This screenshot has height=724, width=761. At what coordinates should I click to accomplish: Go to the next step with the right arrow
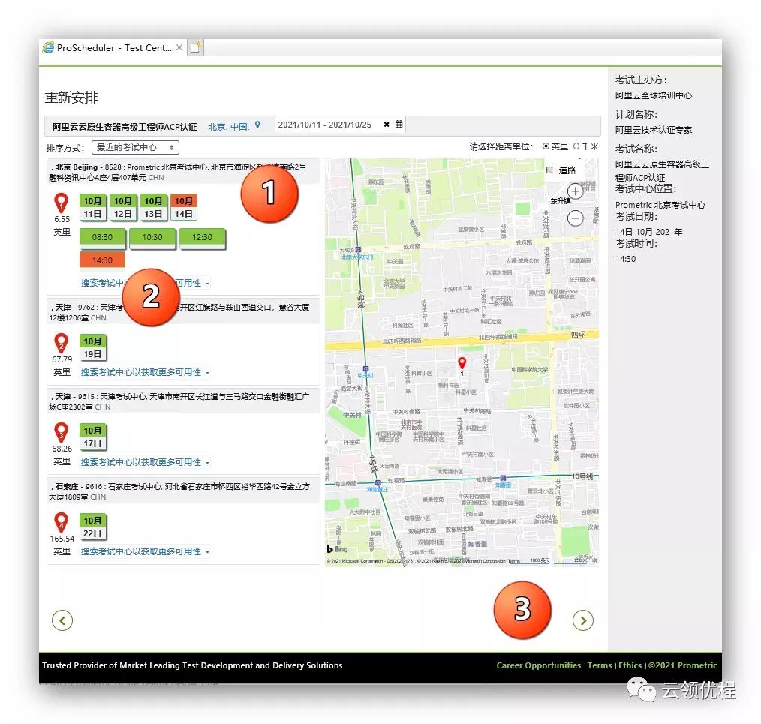(x=582, y=620)
